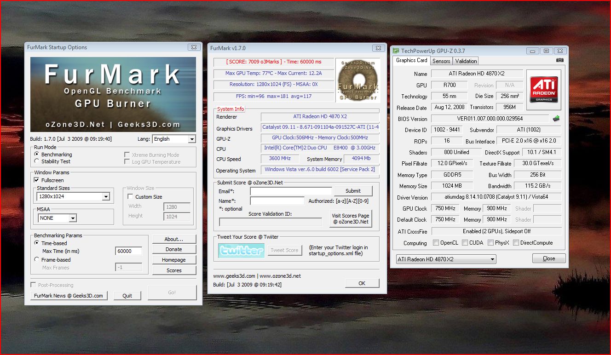The width and height of the screenshot is (611, 355).
Task: Switch to the Validation tab
Action: click(466, 61)
